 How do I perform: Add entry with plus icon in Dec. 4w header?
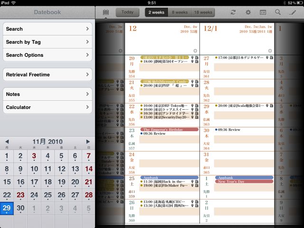(195, 51)
